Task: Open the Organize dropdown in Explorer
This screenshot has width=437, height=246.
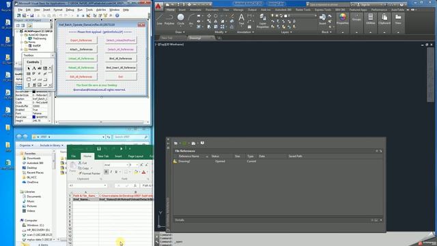Action: tap(27, 146)
